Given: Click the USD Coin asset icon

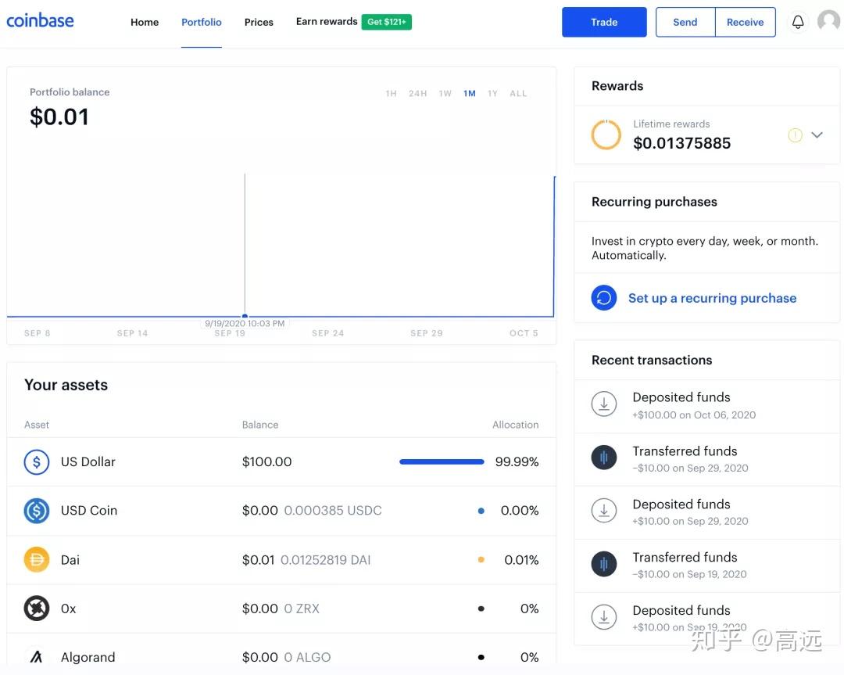Looking at the screenshot, I should coord(37,510).
